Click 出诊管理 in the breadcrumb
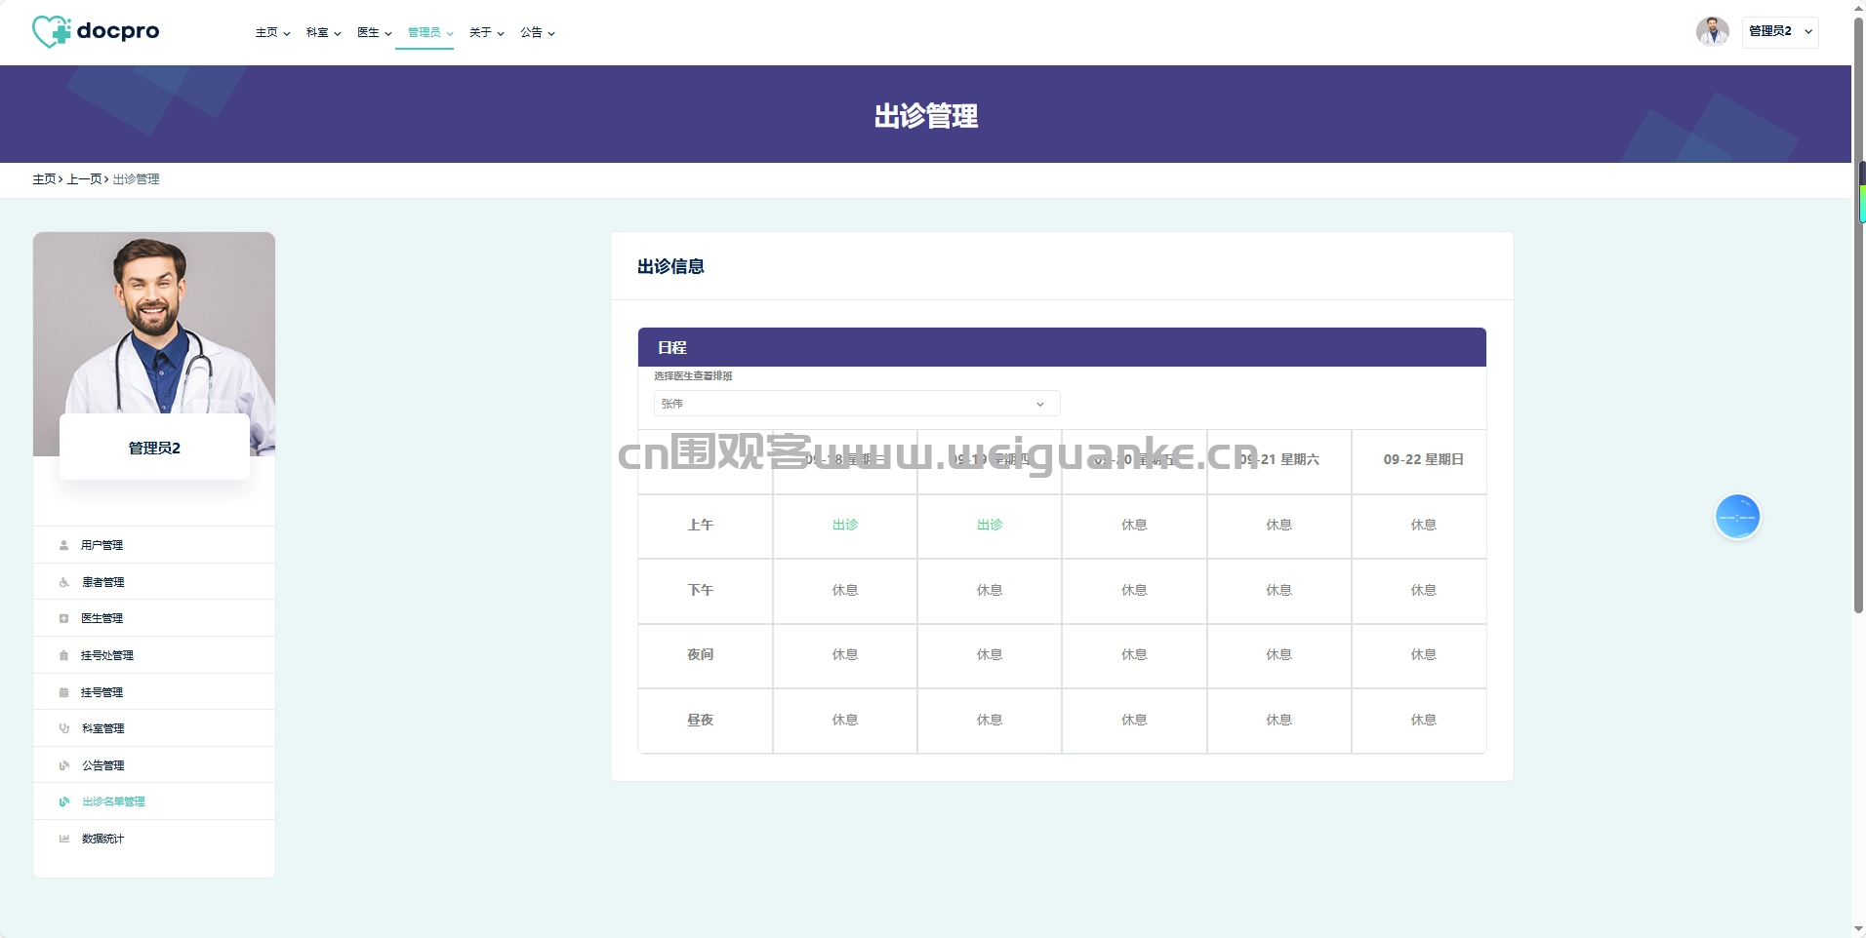 coord(136,179)
